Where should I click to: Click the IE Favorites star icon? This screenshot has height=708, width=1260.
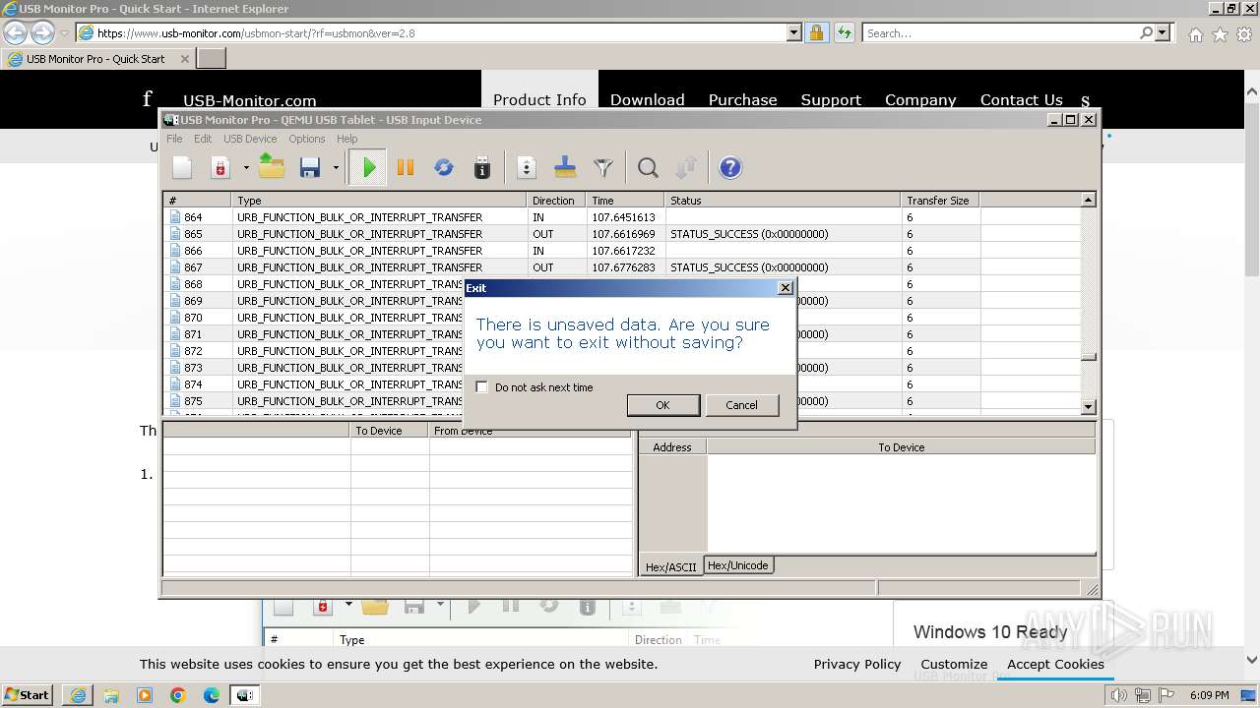tap(1220, 34)
